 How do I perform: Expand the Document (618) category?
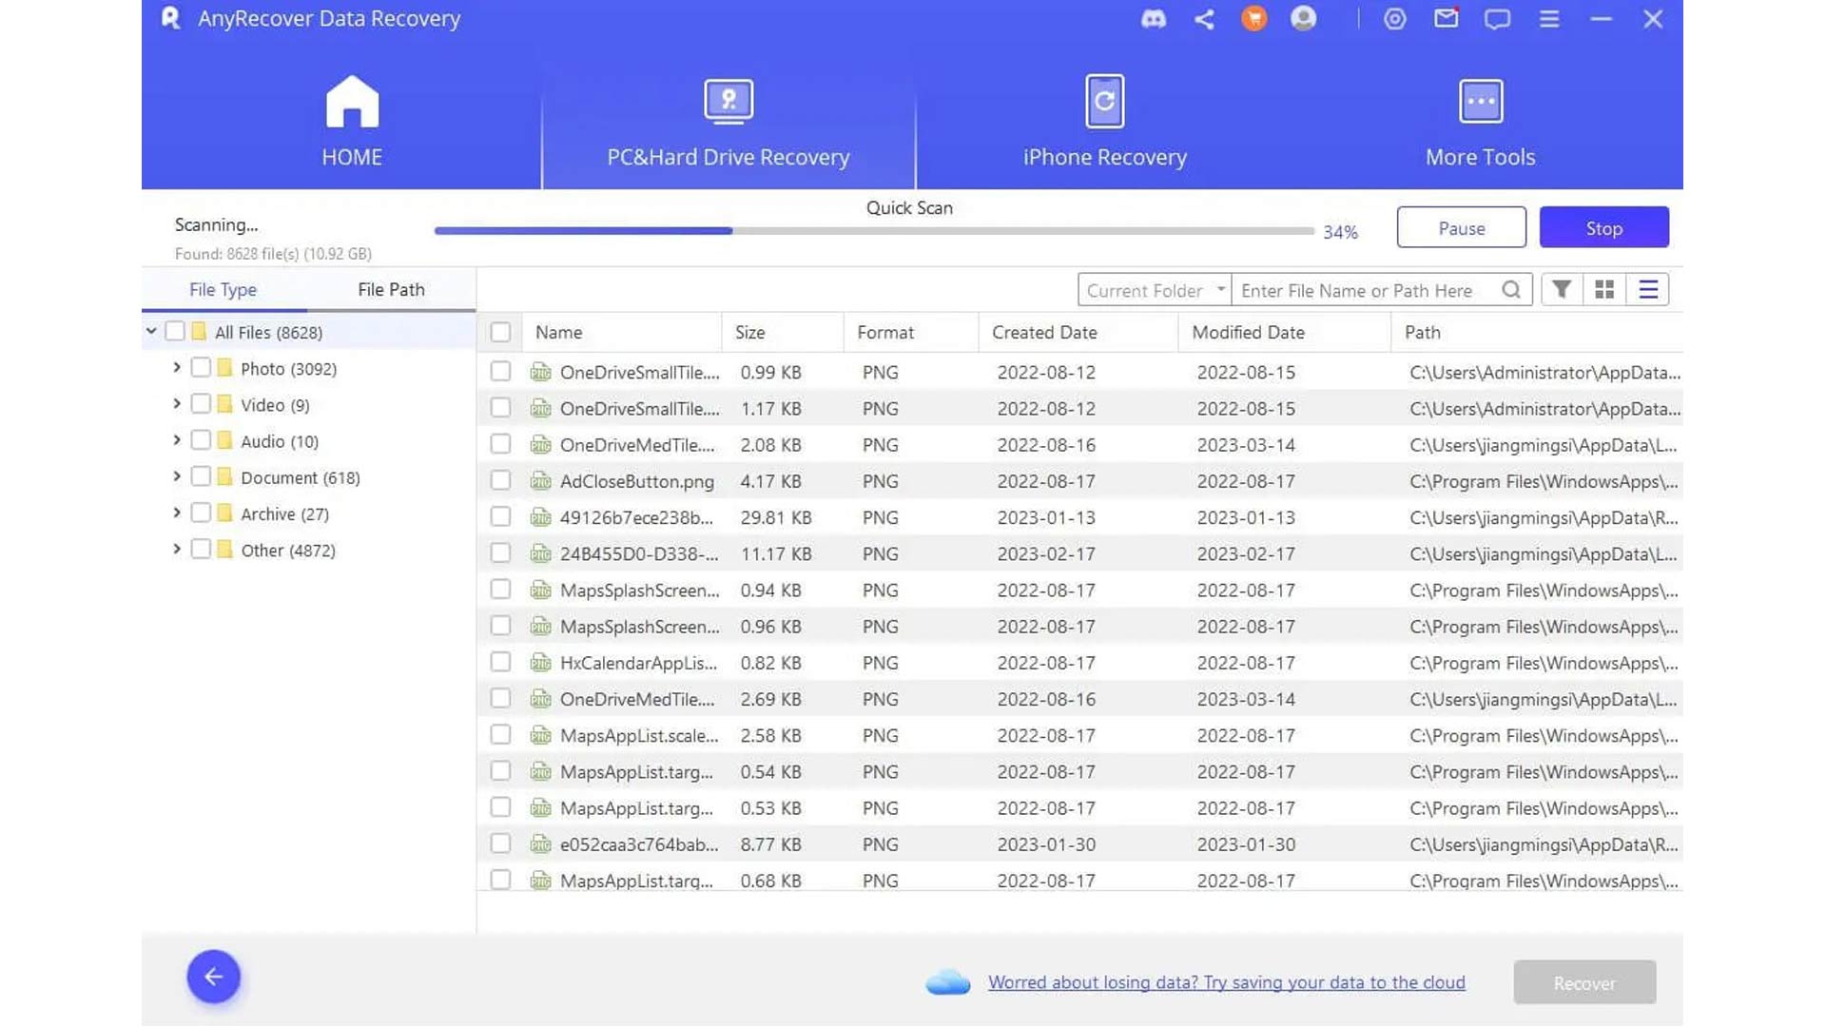coord(174,476)
